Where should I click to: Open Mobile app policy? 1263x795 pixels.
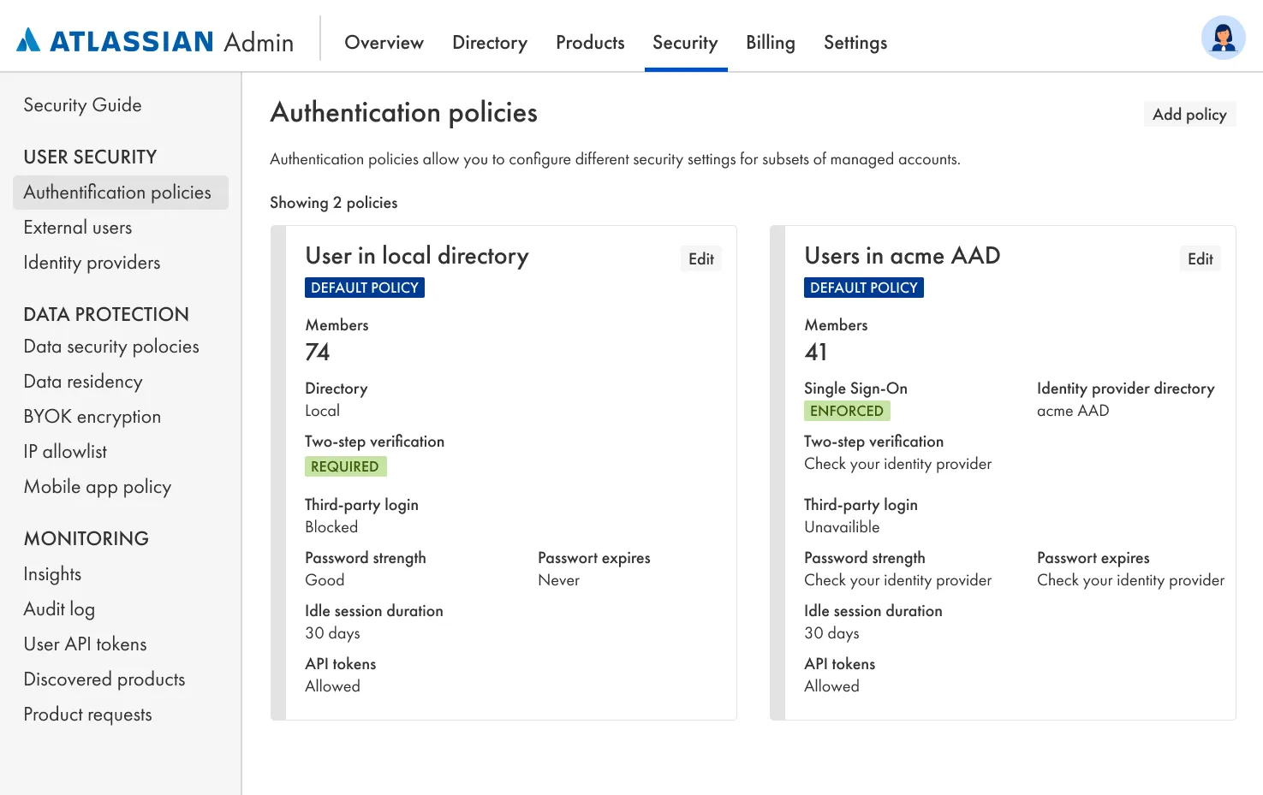click(x=98, y=487)
